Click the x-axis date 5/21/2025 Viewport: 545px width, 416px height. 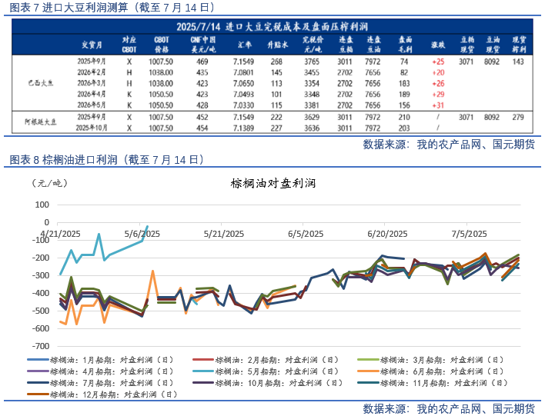(x=224, y=234)
